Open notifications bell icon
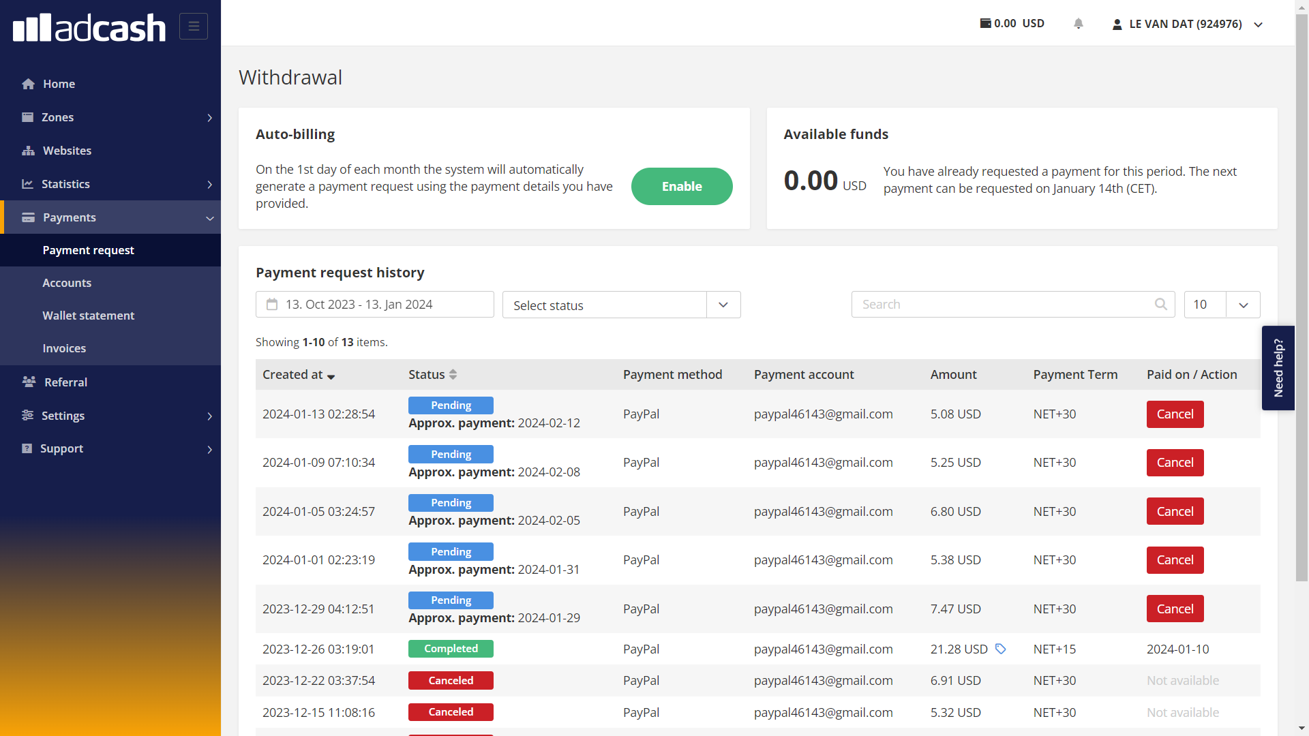Image resolution: width=1309 pixels, height=736 pixels. coord(1079,23)
